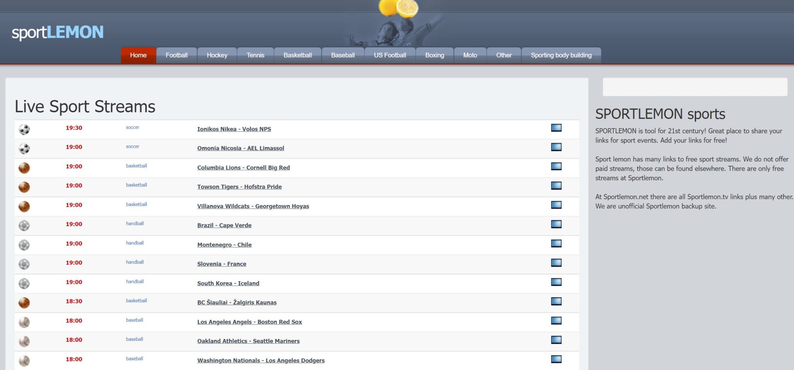Click the TV icon beside Slovenia - France

[x=556, y=262]
